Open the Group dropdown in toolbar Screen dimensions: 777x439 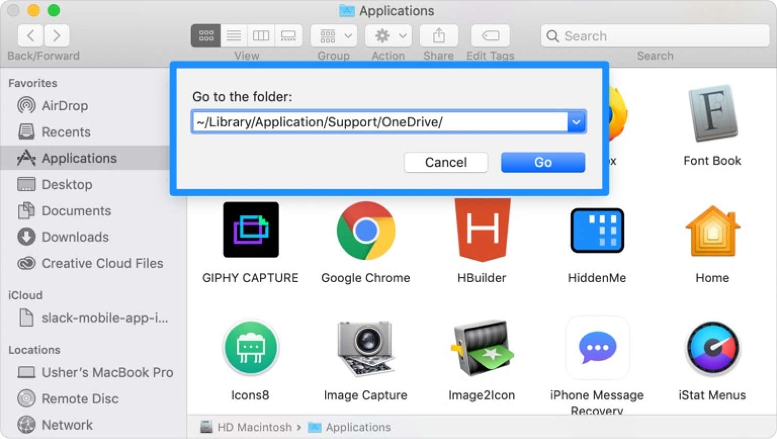pyautogui.click(x=334, y=36)
